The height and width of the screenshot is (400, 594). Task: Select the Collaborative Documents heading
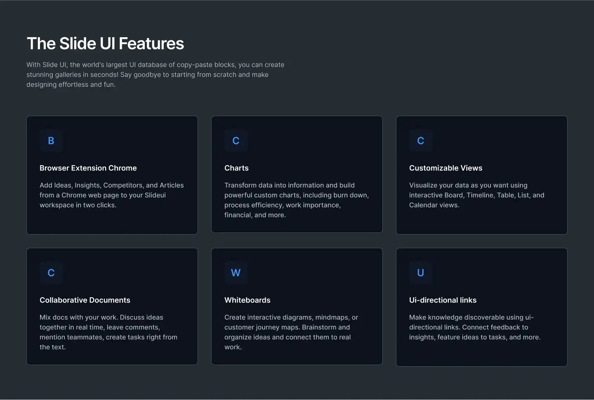click(85, 300)
